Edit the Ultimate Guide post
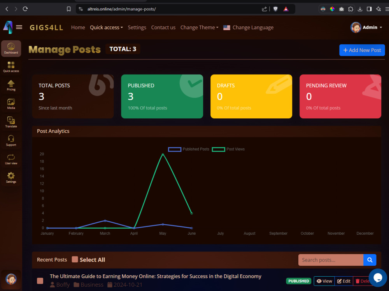The height and width of the screenshot is (291, 389). click(x=344, y=281)
